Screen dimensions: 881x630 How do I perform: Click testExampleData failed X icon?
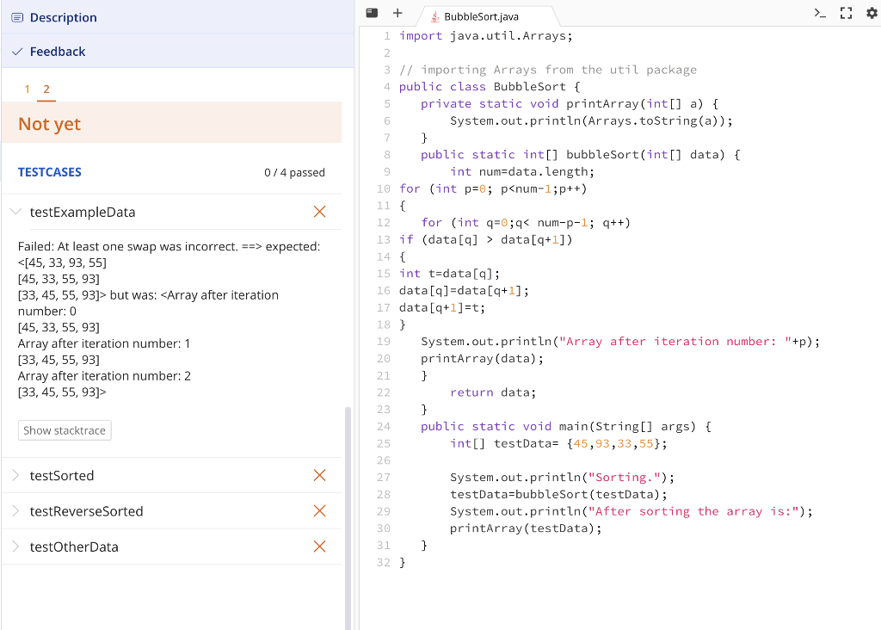(320, 212)
